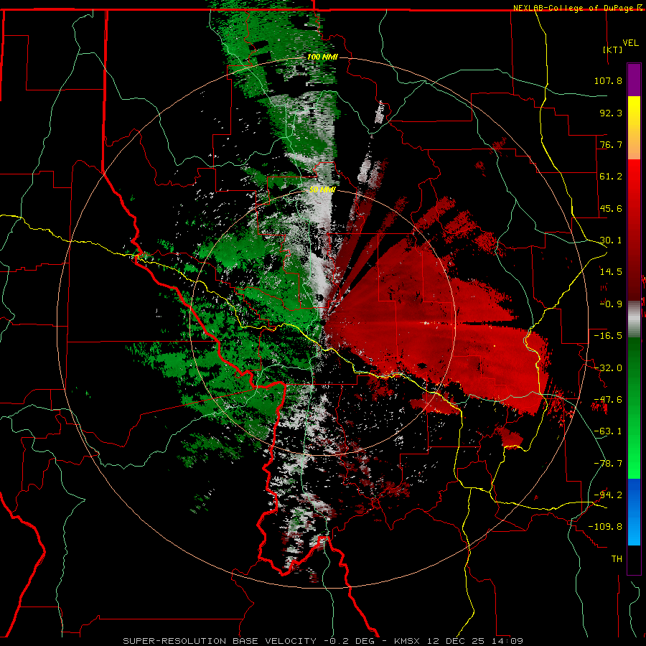Select the 14.5 velocity scale value

coord(611,272)
